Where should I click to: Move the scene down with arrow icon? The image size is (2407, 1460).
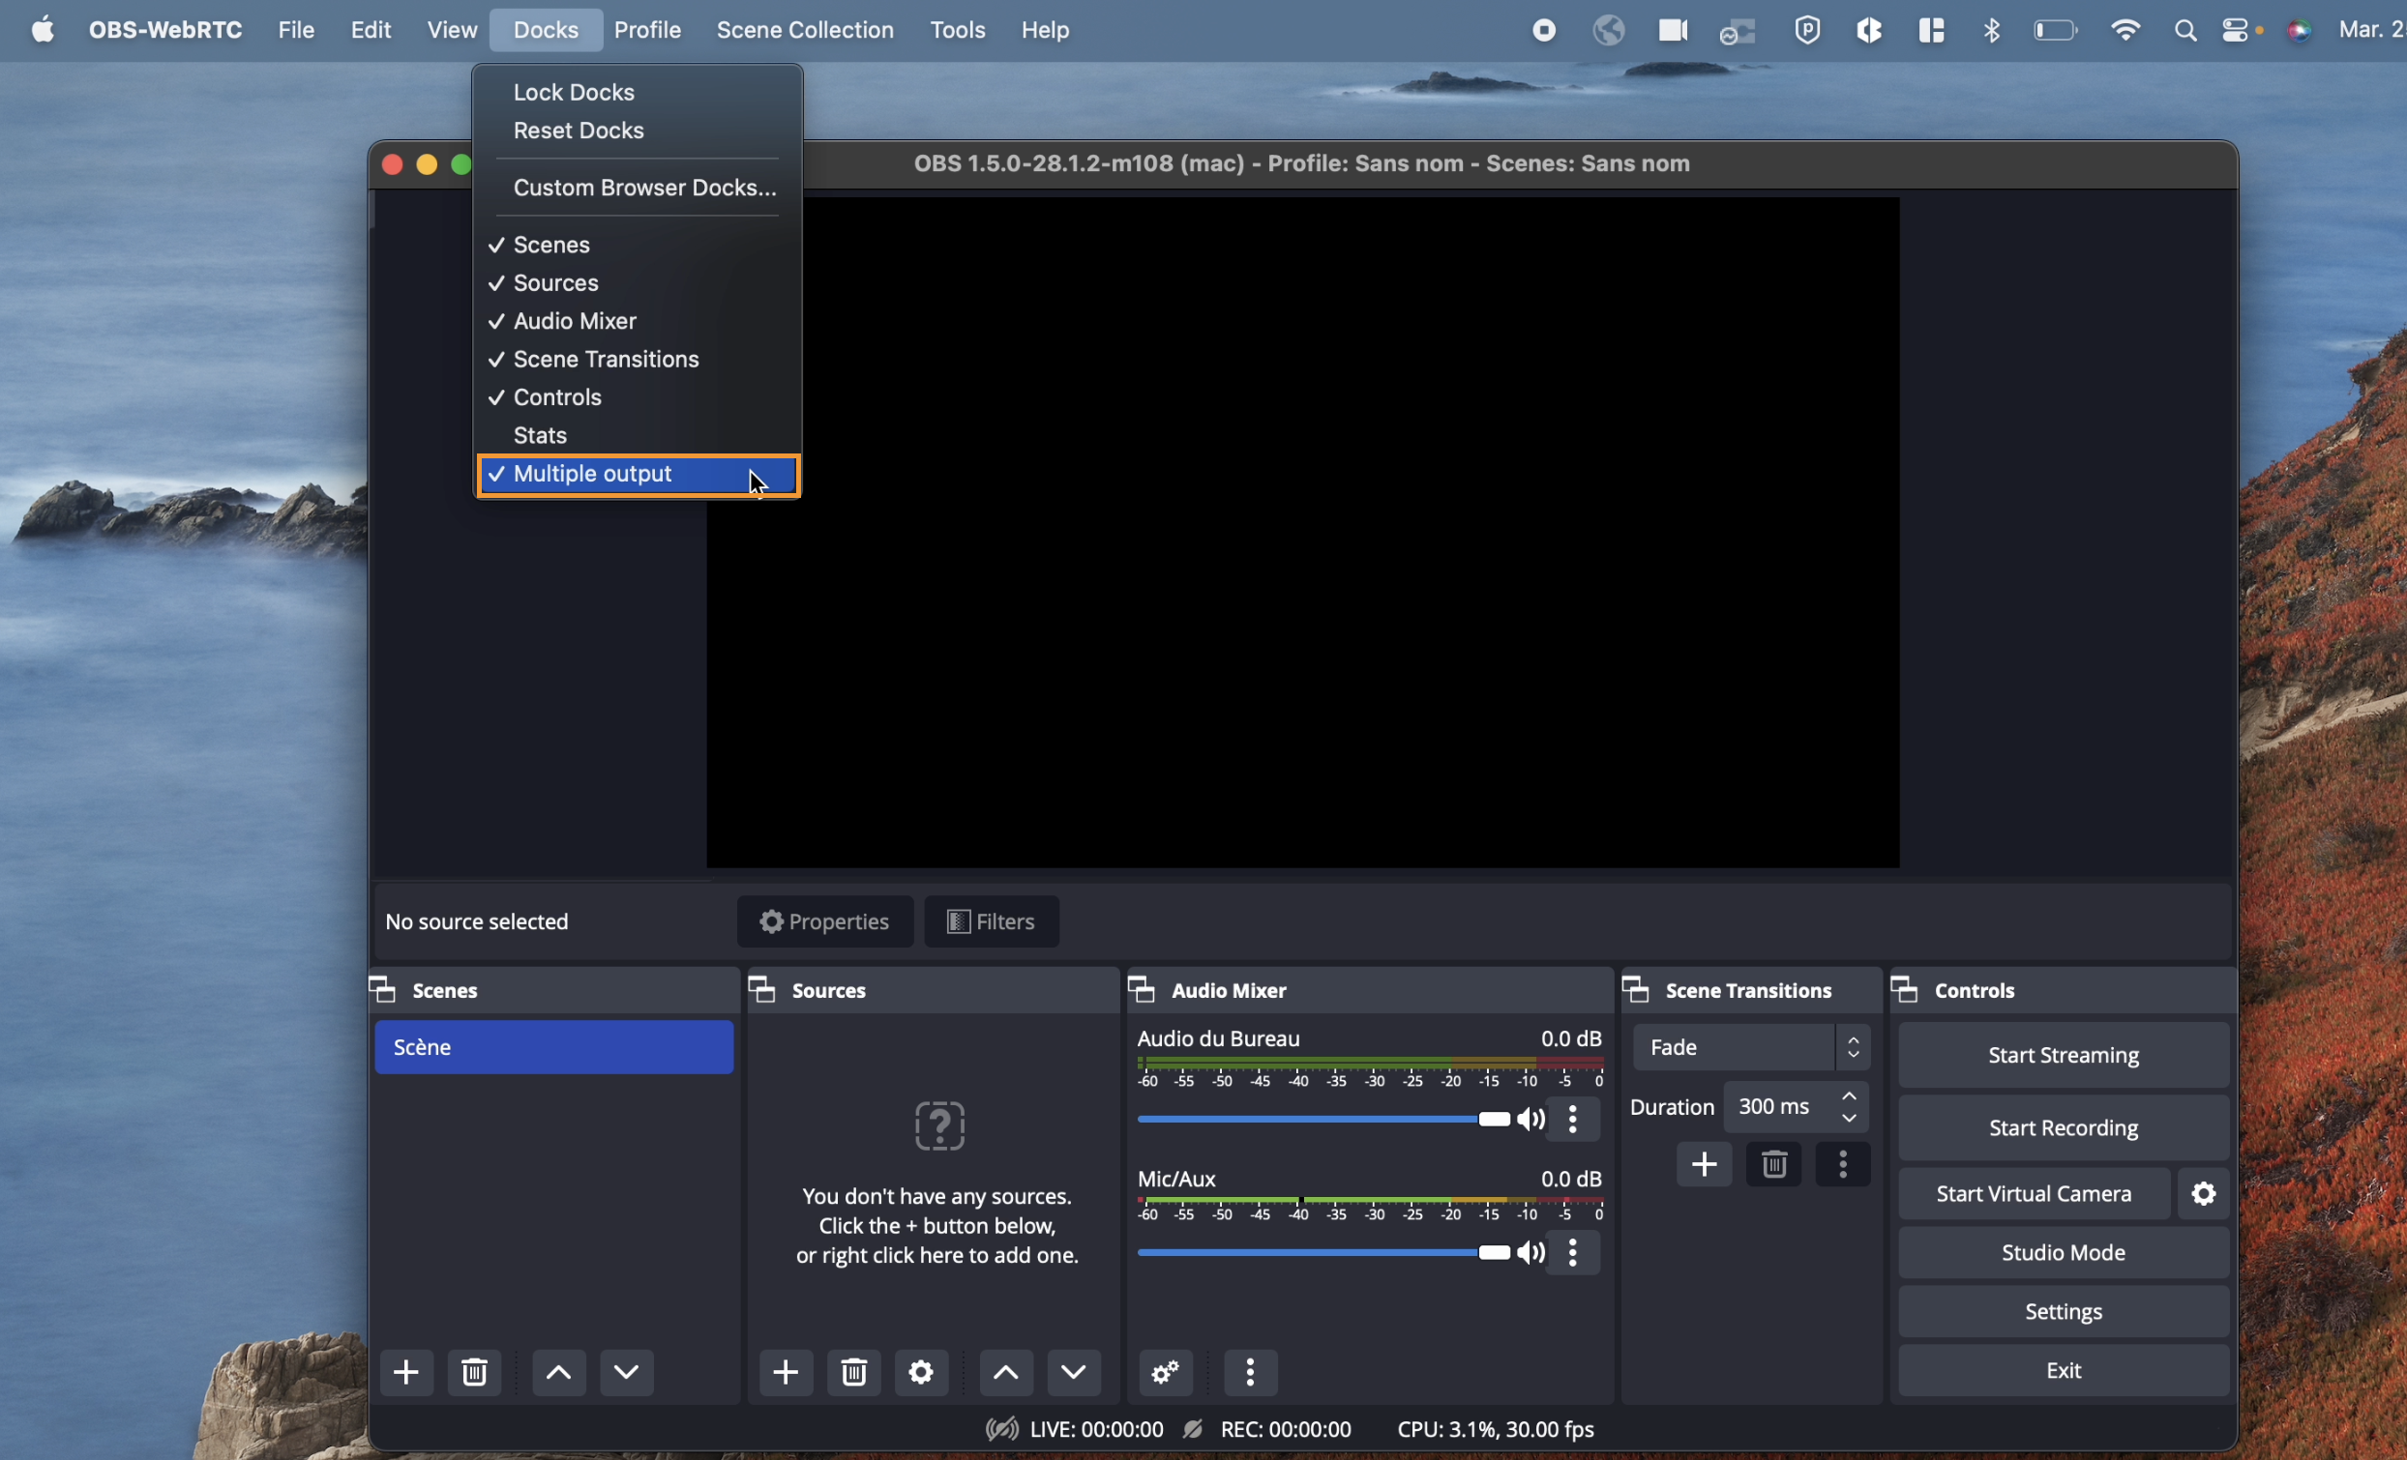(627, 1372)
